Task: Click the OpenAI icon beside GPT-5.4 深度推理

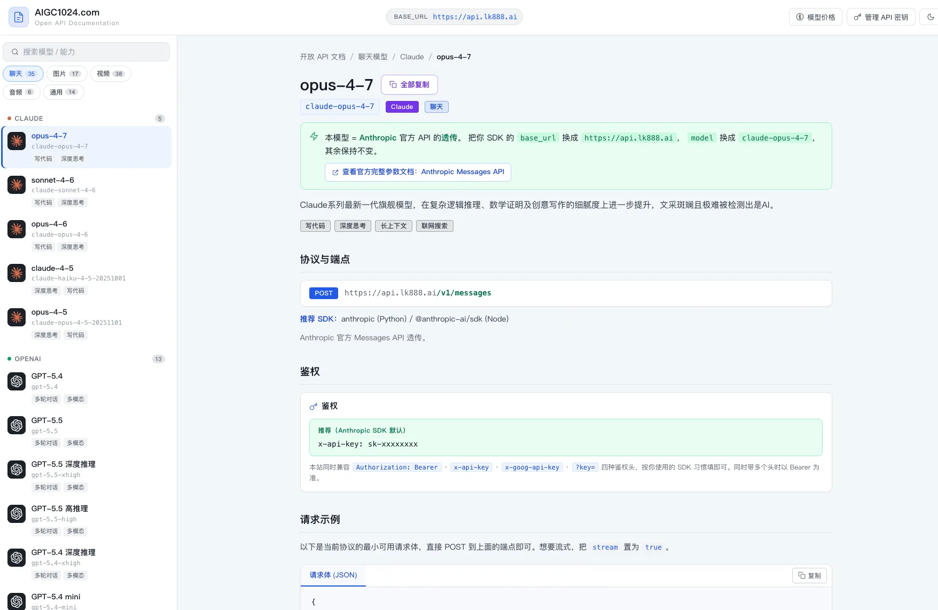Action: [x=17, y=558]
